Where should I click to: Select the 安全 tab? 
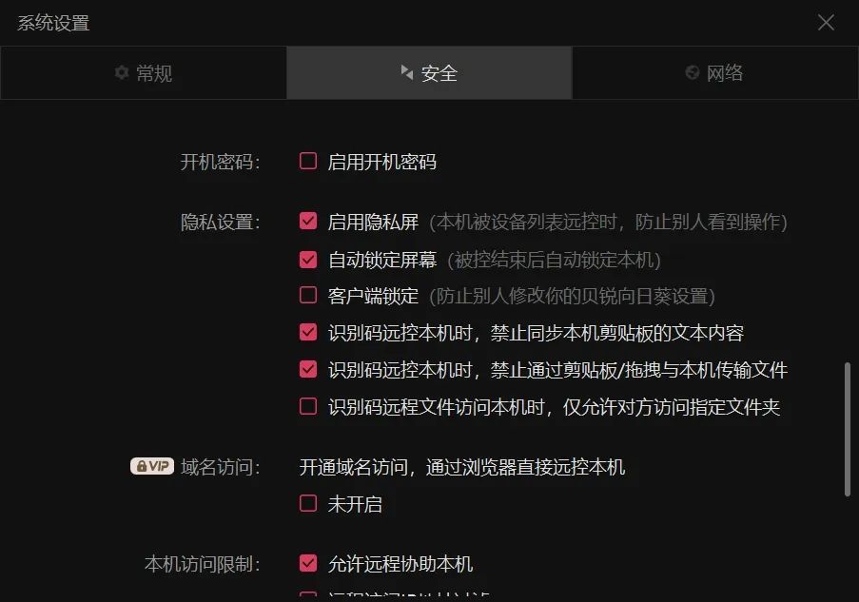[x=429, y=73]
